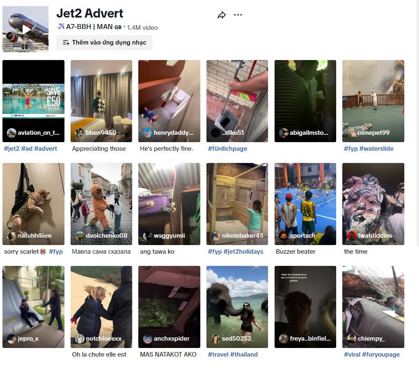Open the orange costume street video
This screenshot has width=419, height=368.
101,204
